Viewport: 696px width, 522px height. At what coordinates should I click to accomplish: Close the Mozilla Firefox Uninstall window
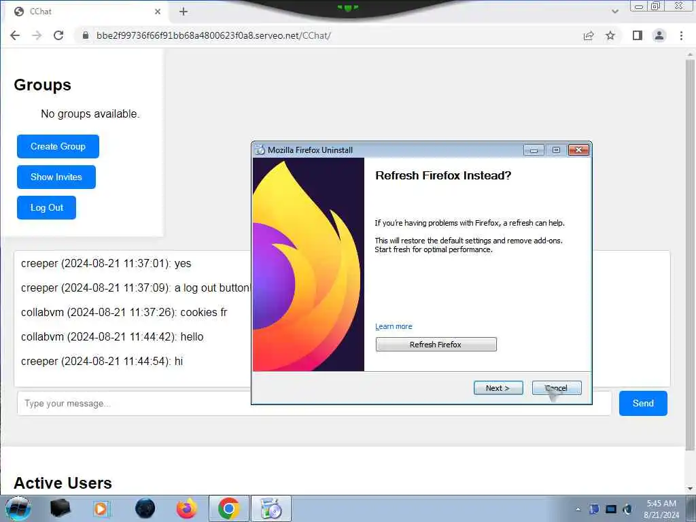tap(578, 150)
